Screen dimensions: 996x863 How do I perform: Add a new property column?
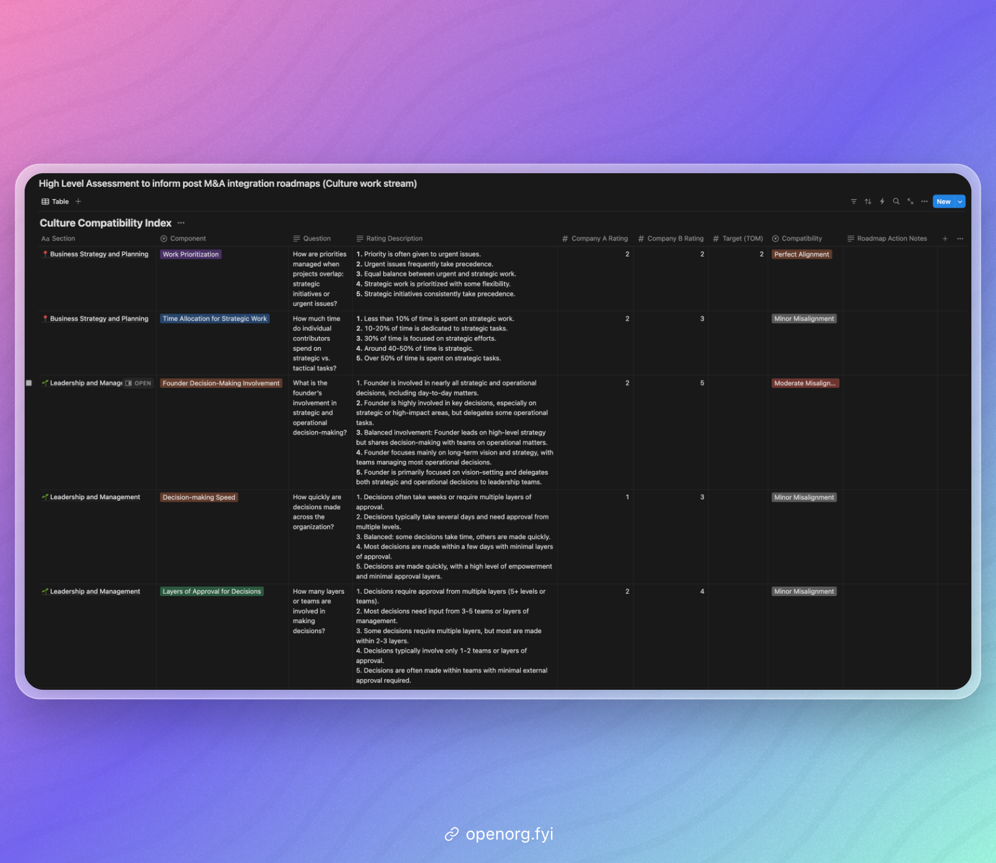click(x=945, y=239)
